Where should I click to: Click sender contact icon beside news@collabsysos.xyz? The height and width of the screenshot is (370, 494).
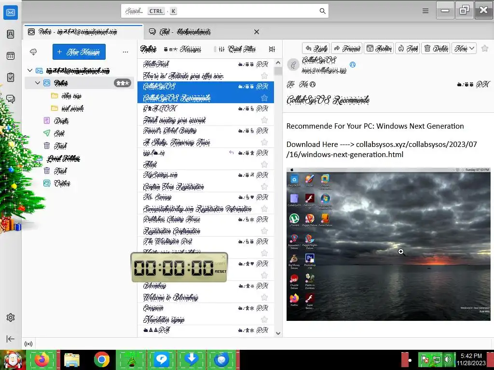point(353,65)
